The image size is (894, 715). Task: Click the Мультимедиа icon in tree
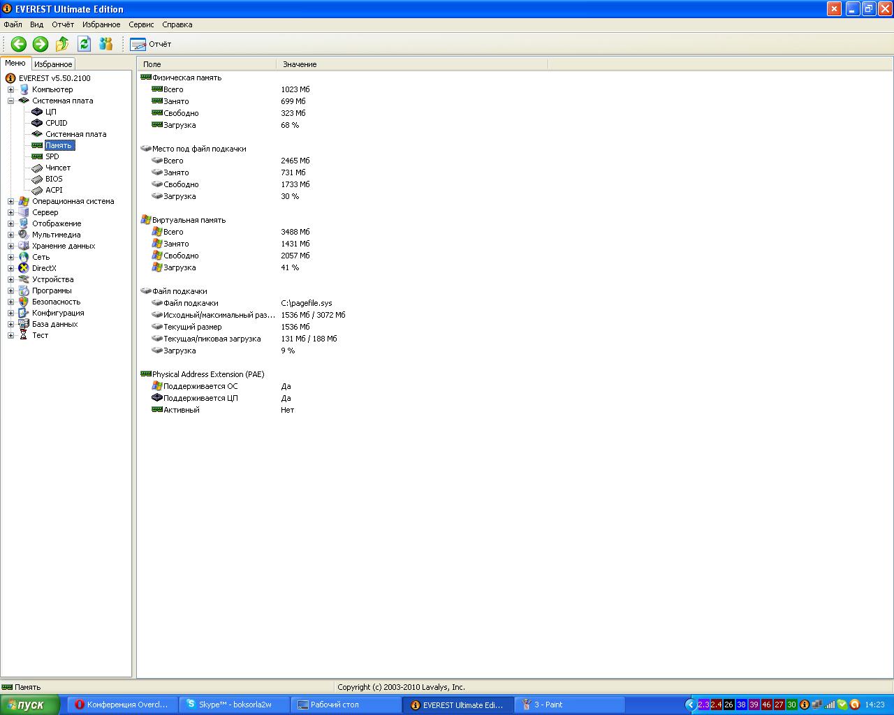24,235
